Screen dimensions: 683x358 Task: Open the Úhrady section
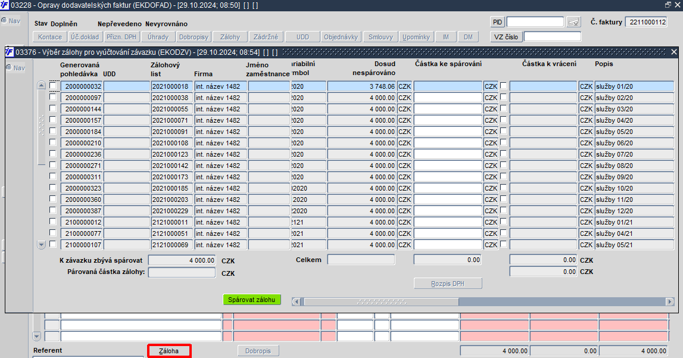tap(158, 37)
